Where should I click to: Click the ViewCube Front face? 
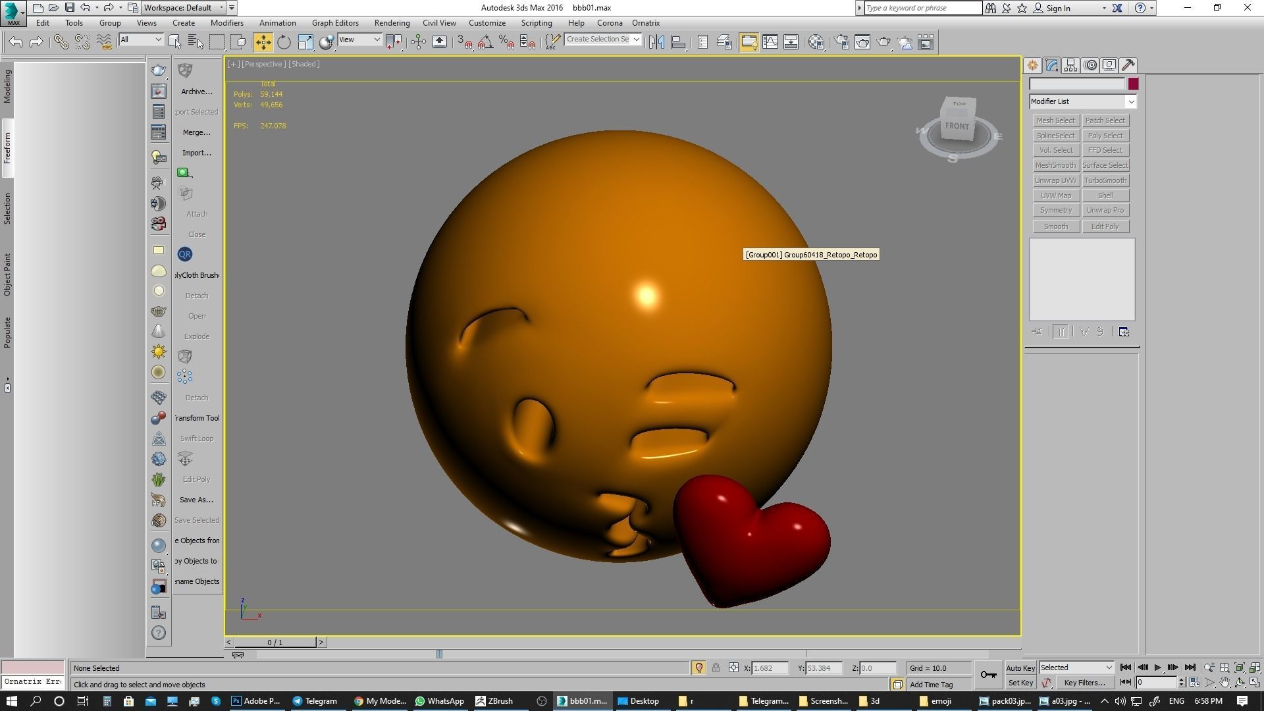pyautogui.click(x=957, y=126)
